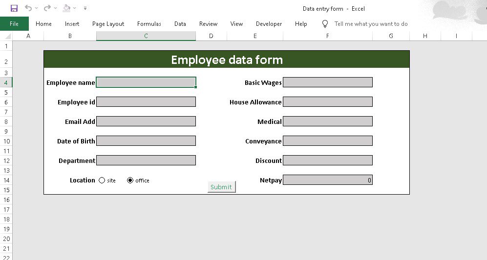The height and width of the screenshot is (260, 487).
Task: Open the View tab
Action: [x=236, y=24]
